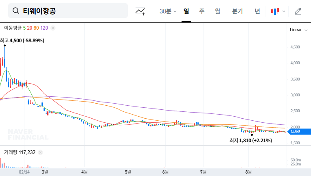Remove the 이동평균 moving average indicator
This screenshot has height=176, width=311.
tap(53, 28)
